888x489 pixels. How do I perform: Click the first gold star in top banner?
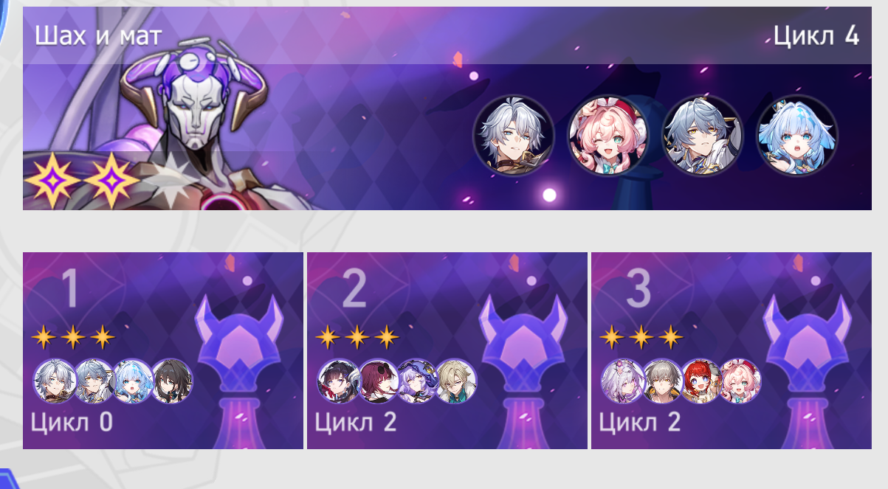pyautogui.click(x=52, y=181)
